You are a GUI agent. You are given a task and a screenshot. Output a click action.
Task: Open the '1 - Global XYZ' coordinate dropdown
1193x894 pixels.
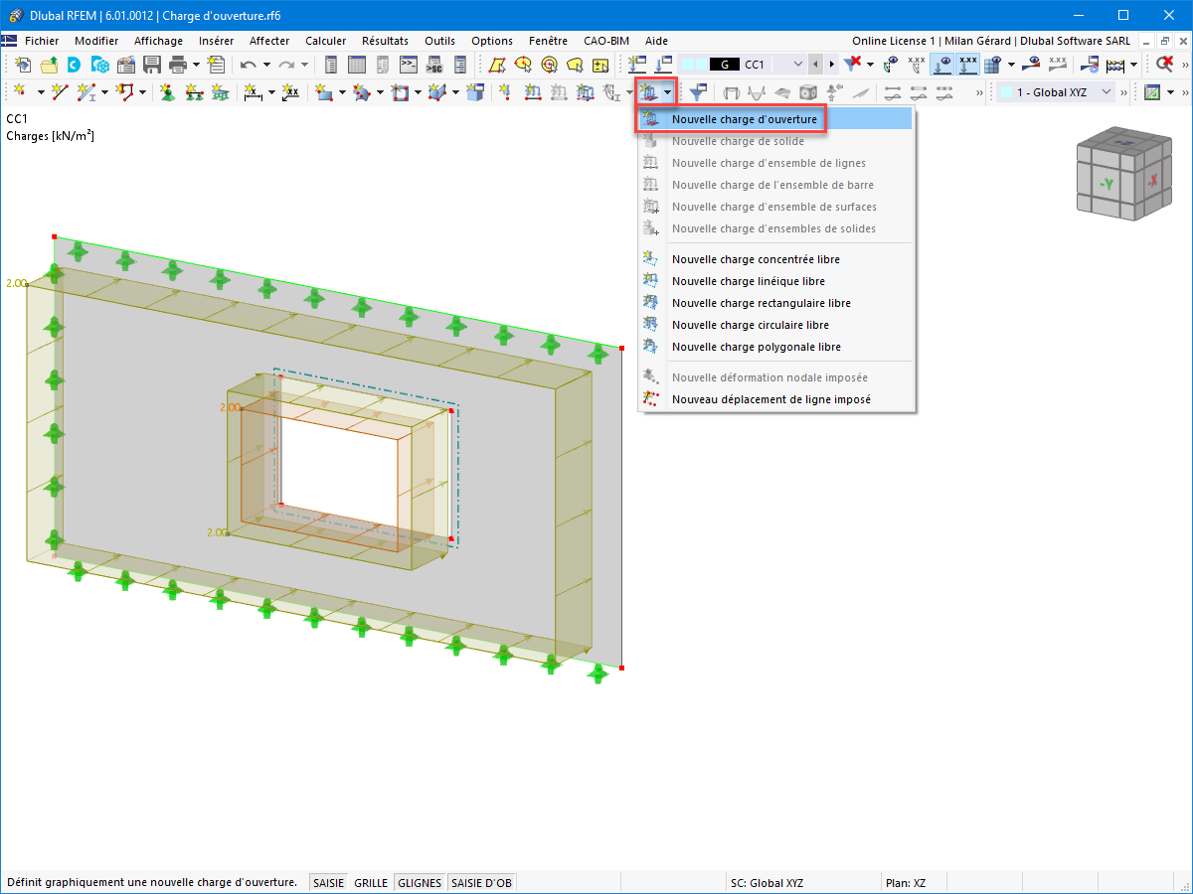(x=1108, y=92)
